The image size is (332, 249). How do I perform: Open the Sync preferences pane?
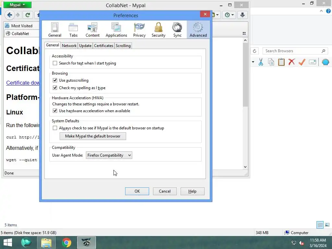point(177,30)
